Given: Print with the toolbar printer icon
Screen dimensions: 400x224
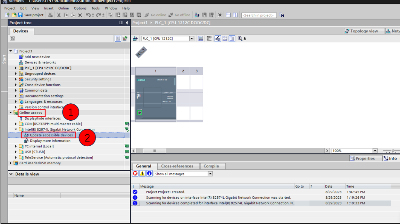Looking at the screenshot, I should pyautogui.click(x=50, y=15).
